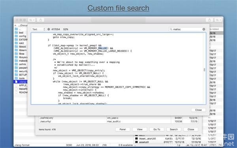Viewport: 237px width, 148px height.
Task: Click into the malloc search field
Action: 187,29
